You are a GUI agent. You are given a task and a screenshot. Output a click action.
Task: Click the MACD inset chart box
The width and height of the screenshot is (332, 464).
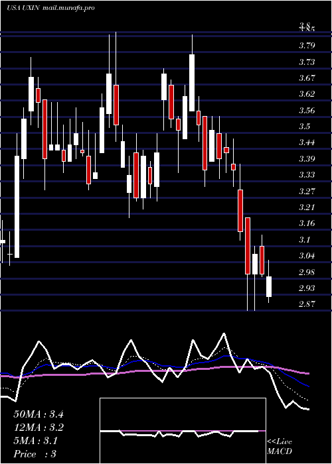click(x=183, y=431)
